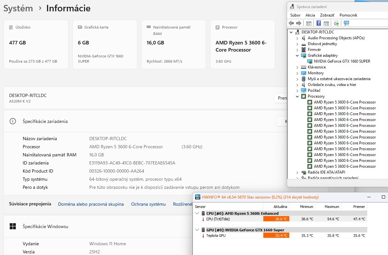
Task: Click the Ochrana systému link
Action: 148,204
